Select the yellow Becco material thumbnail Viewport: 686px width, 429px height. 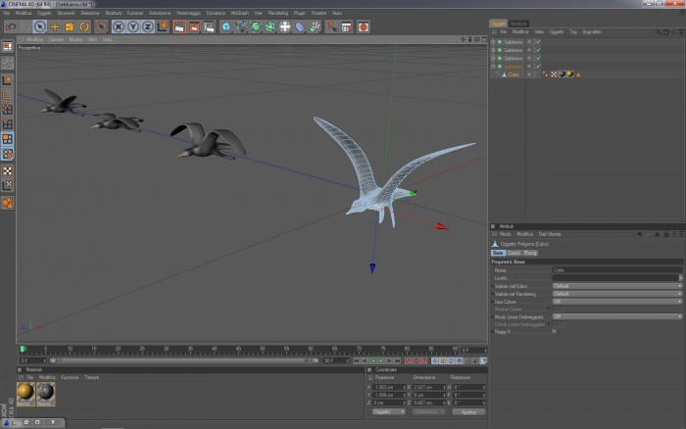point(25,394)
